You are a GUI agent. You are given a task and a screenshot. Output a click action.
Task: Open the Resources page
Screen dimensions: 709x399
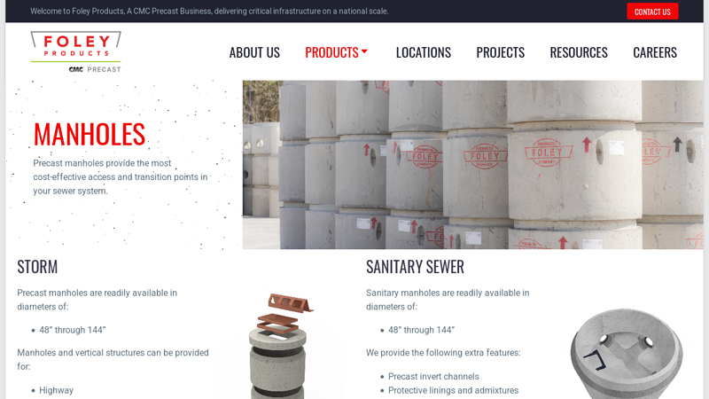tap(579, 52)
